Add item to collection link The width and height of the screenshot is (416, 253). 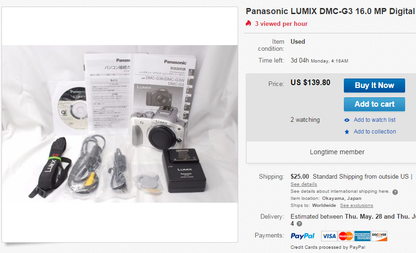tap(374, 132)
